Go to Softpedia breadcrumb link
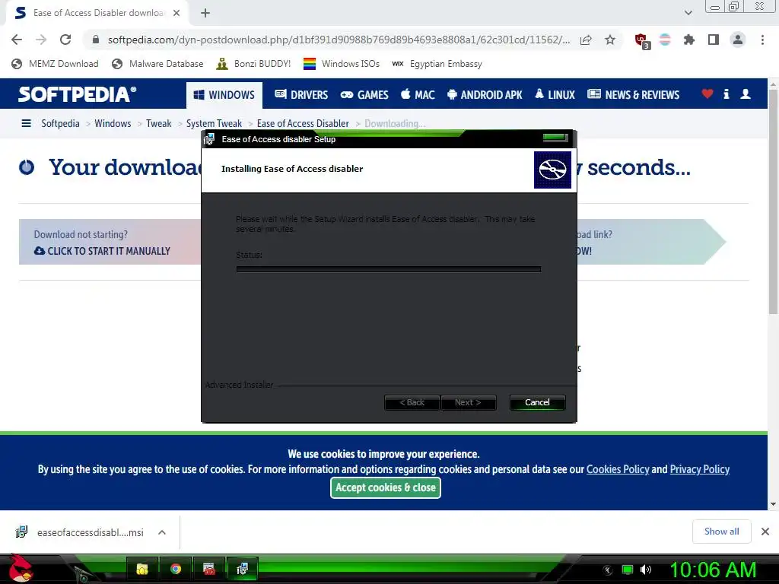 [x=60, y=123]
